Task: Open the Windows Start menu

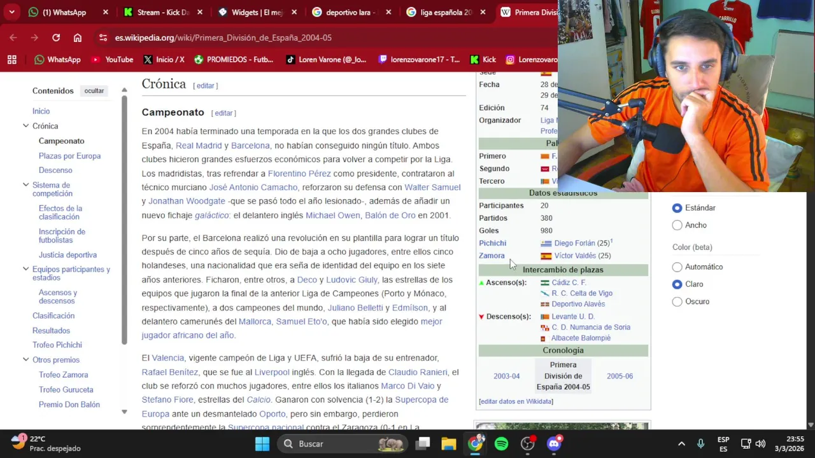Action: click(x=262, y=443)
